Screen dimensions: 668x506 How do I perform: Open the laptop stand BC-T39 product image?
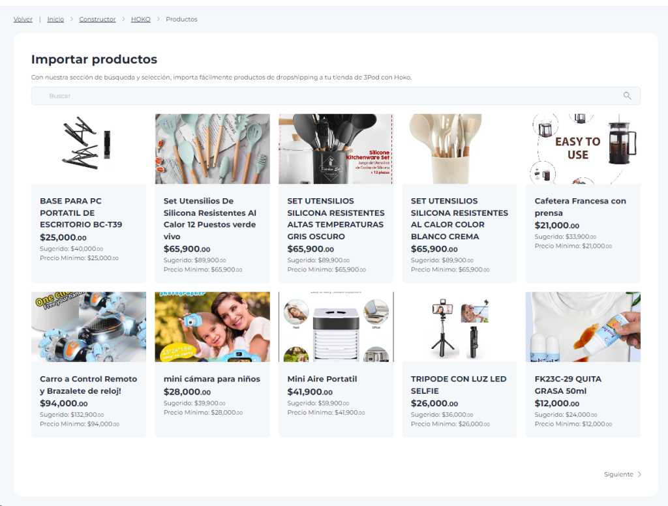click(x=89, y=149)
